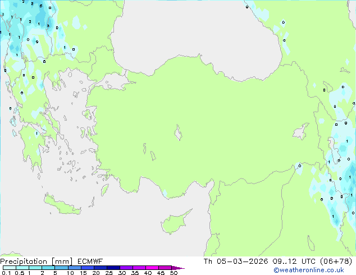356x275 pixels.
Task: Click the purple 30–35 mm legend swatch
Action: click(126, 268)
